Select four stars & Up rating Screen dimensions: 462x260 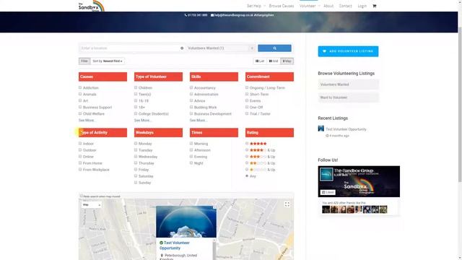point(247,150)
